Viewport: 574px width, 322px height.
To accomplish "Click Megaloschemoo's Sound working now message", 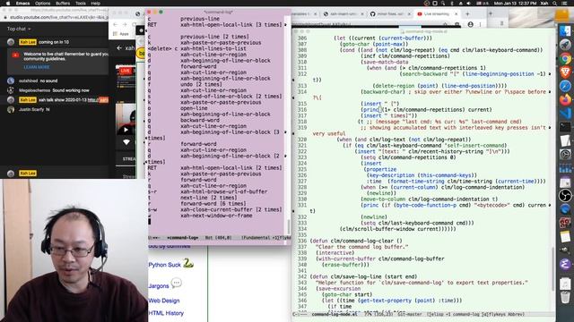I will [54, 90].
